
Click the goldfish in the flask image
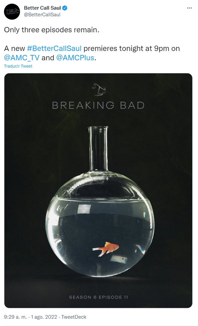pyautogui.click(x=106, y=248)
